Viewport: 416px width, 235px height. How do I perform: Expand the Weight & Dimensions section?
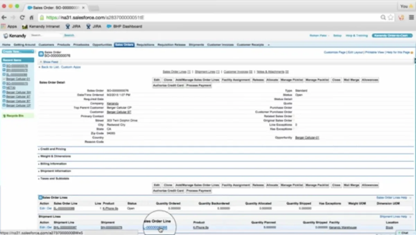(x=55, y=156)
